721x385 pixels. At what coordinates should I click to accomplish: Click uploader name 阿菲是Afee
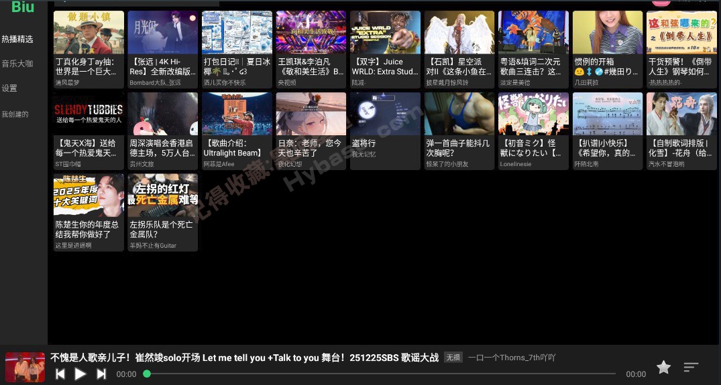[x=219, y=164]
